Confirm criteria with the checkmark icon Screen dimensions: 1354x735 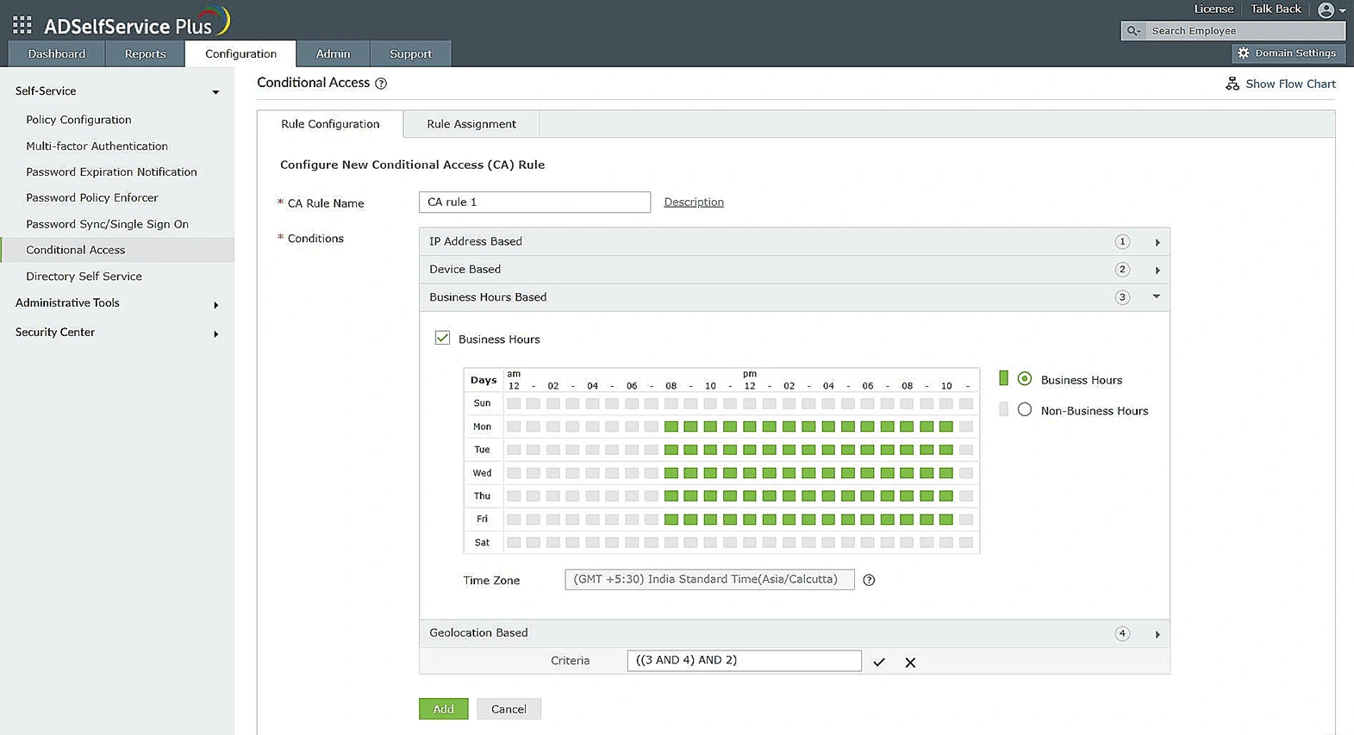(879, 662)
